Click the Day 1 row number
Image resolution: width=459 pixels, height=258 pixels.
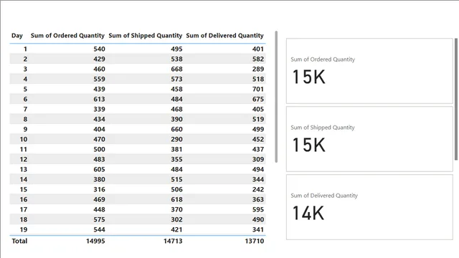[x=25, y=49]
